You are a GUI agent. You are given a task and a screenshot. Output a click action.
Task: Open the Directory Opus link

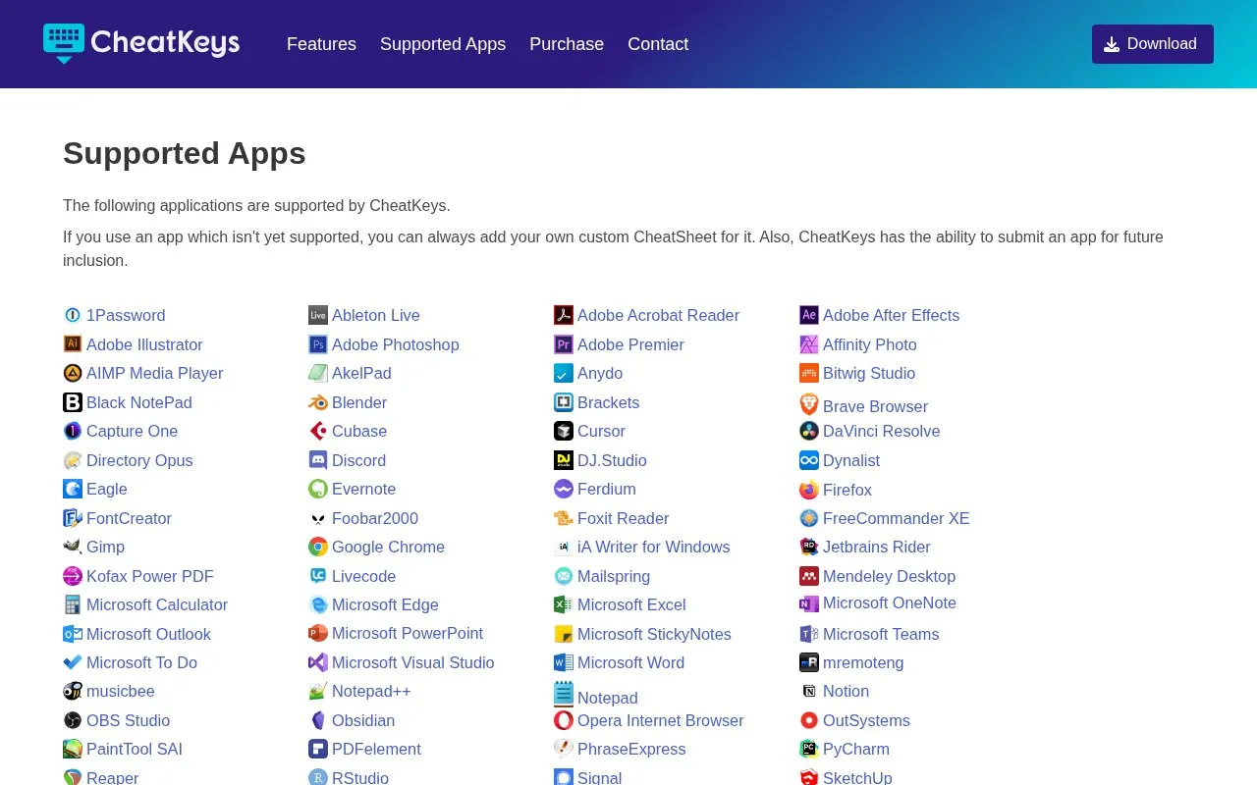click(x=139, y=460)
